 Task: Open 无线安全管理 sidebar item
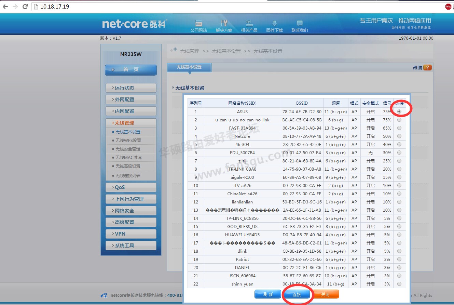128,149
